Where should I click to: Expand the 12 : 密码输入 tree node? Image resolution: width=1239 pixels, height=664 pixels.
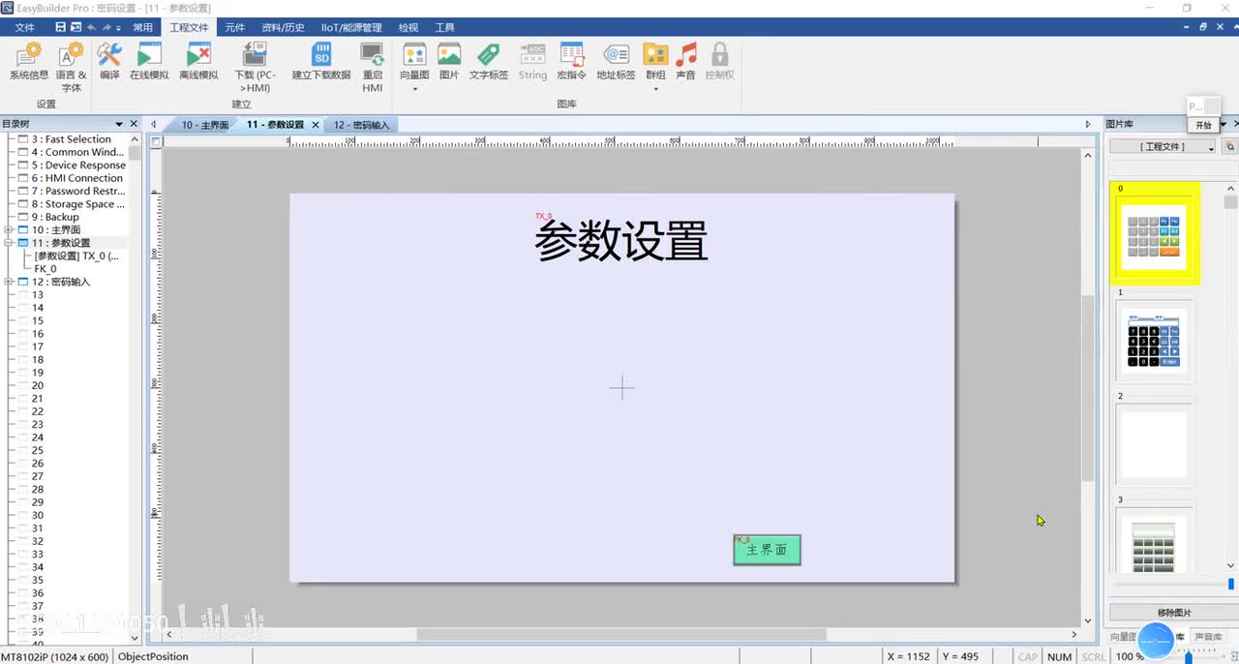tap(9, 282)
